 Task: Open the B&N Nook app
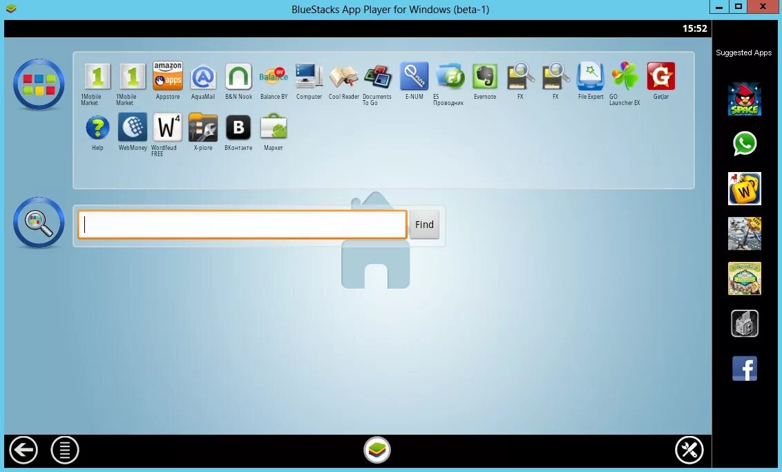[238, 76]
